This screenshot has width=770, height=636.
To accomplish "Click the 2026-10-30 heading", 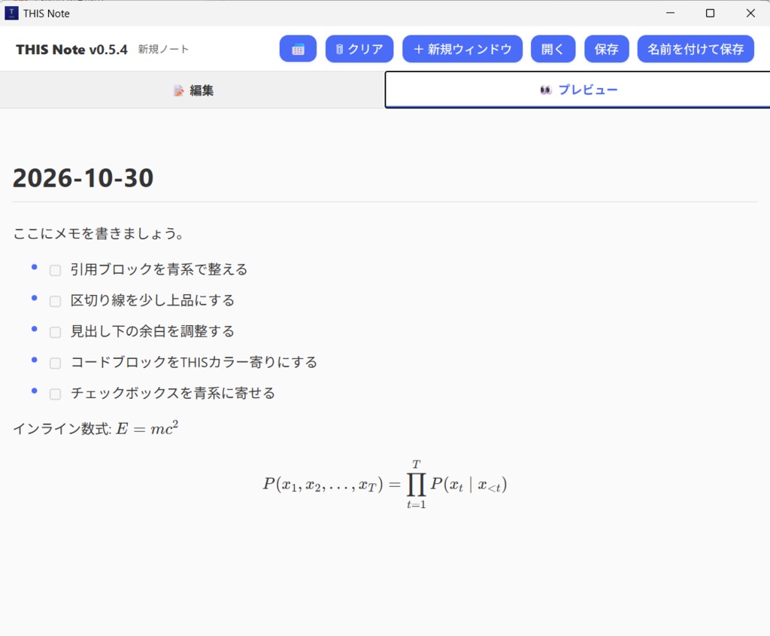I will tap(83, 178).
